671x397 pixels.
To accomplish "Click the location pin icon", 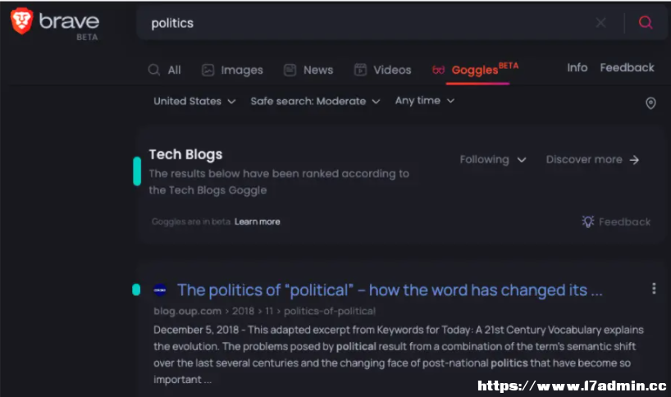I will (x=650, y=103).
